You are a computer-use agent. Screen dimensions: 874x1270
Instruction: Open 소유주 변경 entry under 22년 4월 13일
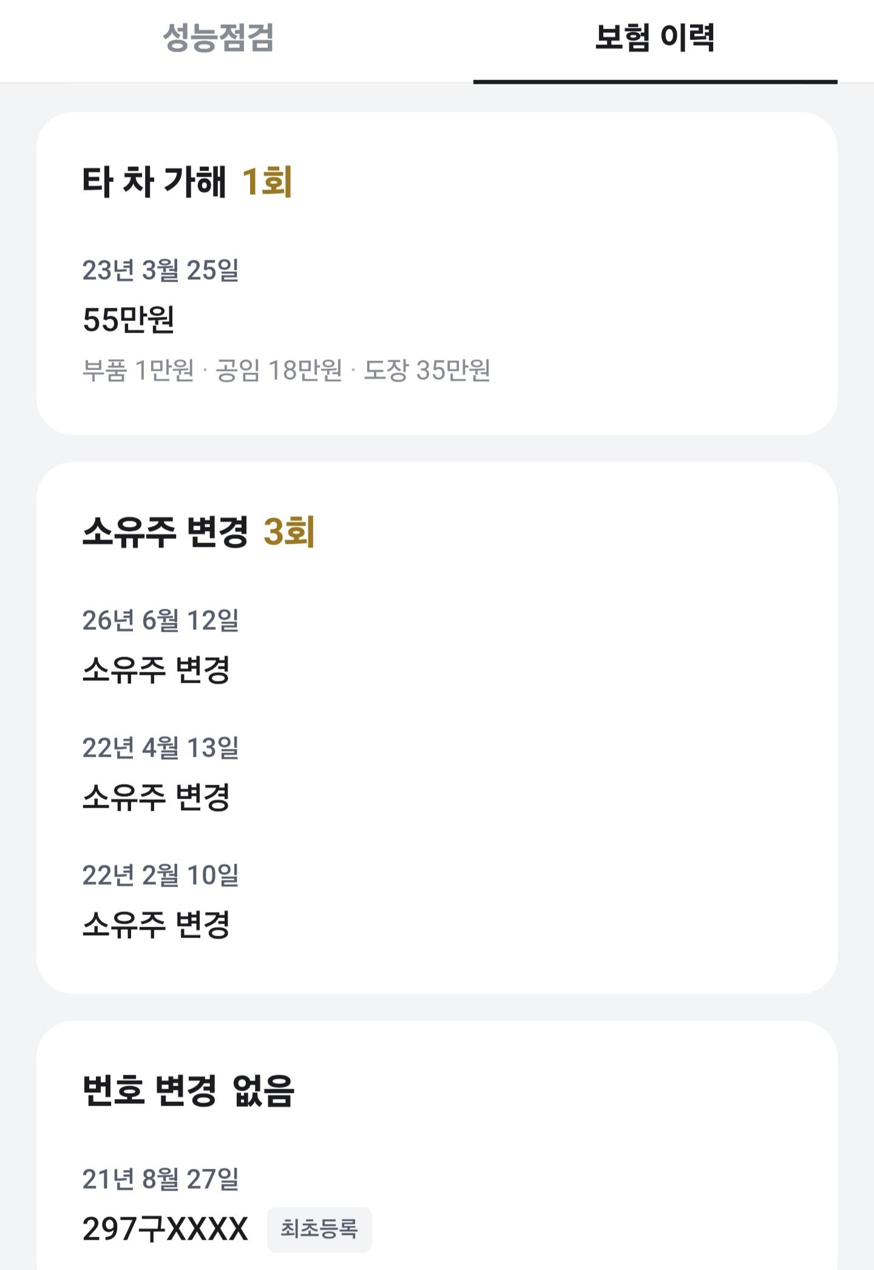click(156, 797)
